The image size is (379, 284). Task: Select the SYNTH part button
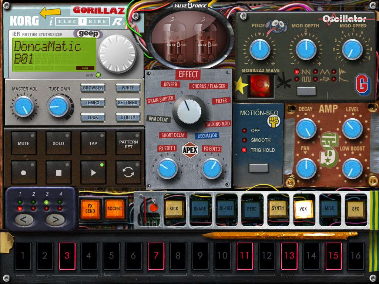[278, 208]
